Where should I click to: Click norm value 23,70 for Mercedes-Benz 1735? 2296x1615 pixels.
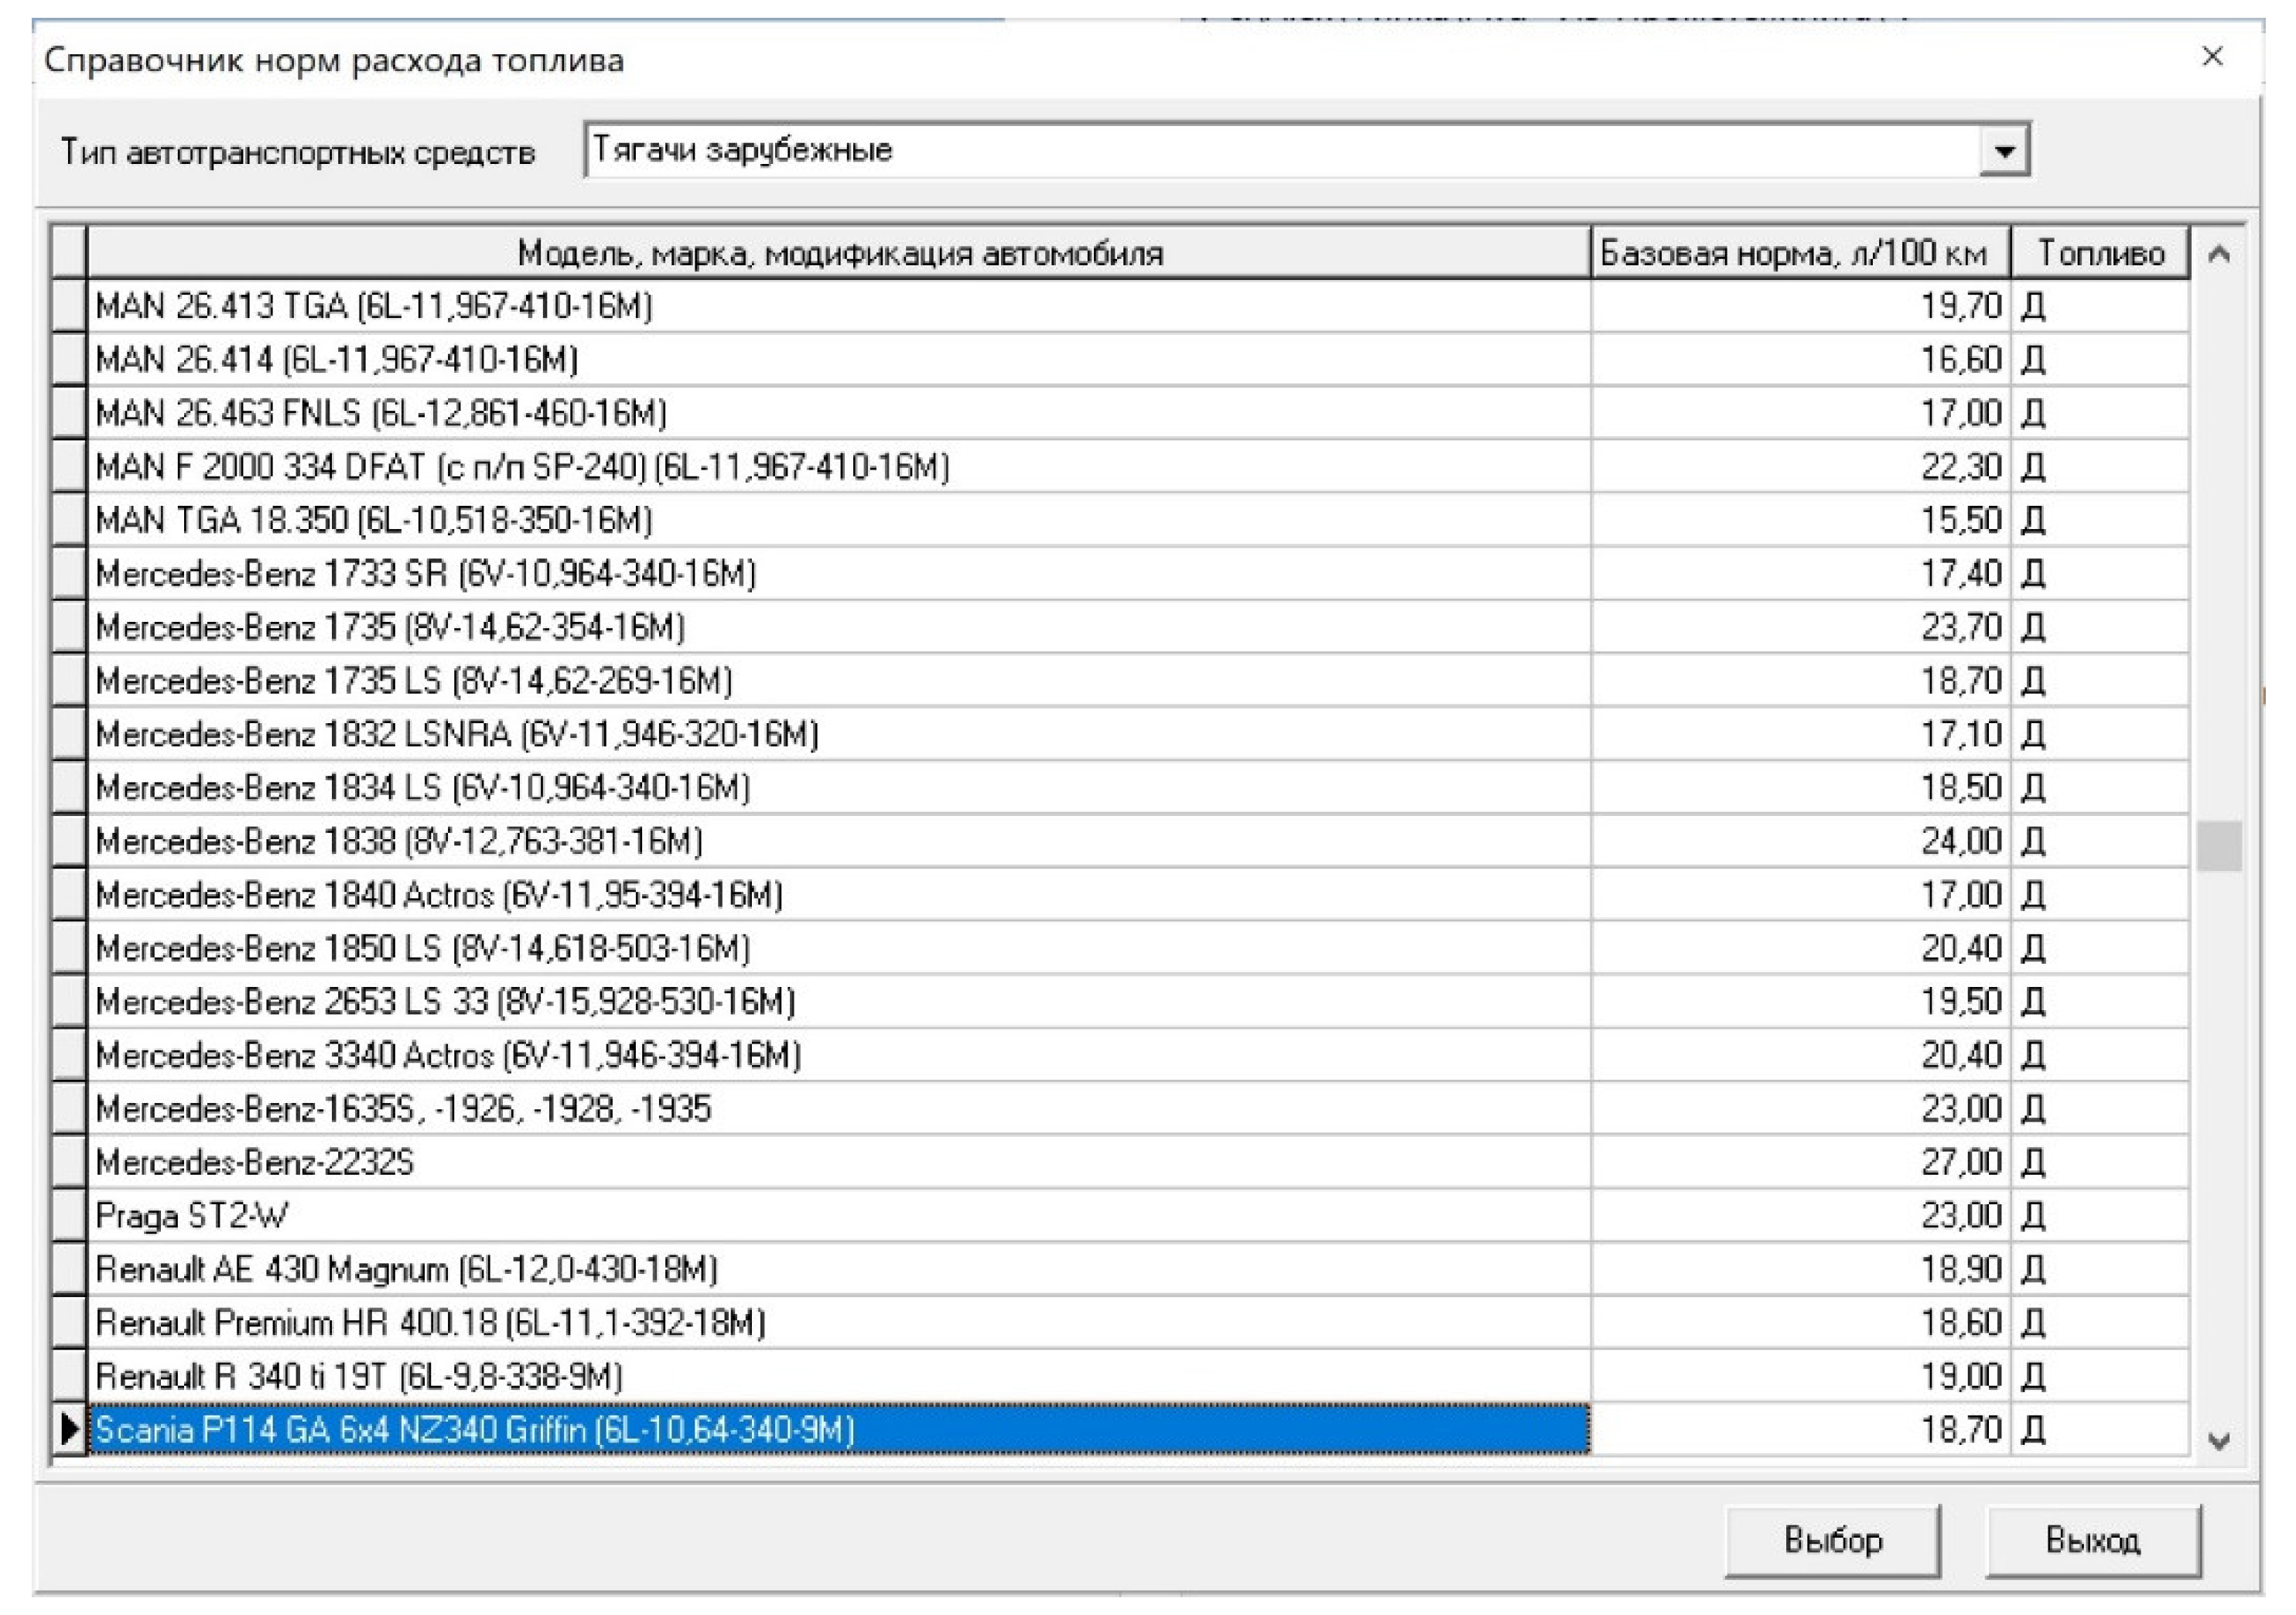pyautogui.click(x=1801, y=627)
